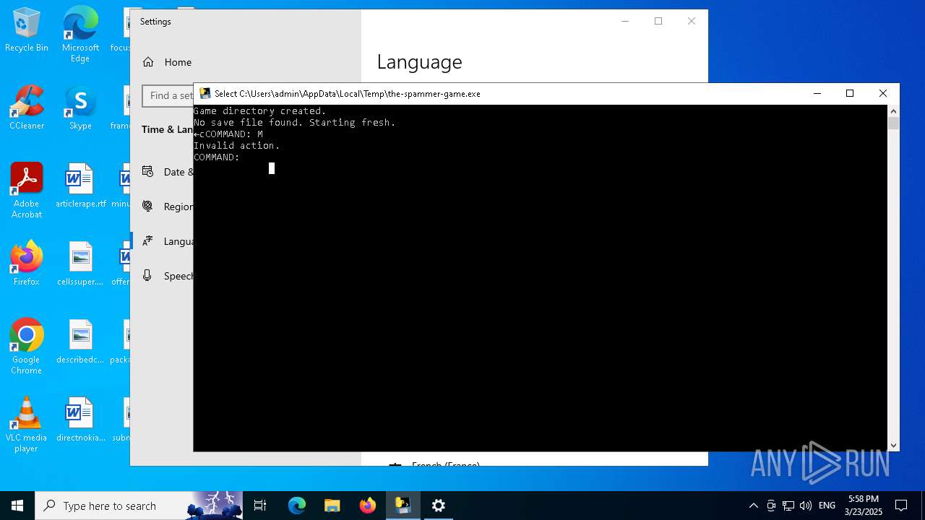Click the Find a setting search box
Image resolution: width=925 pixels, height=520 pixels.
168,95
